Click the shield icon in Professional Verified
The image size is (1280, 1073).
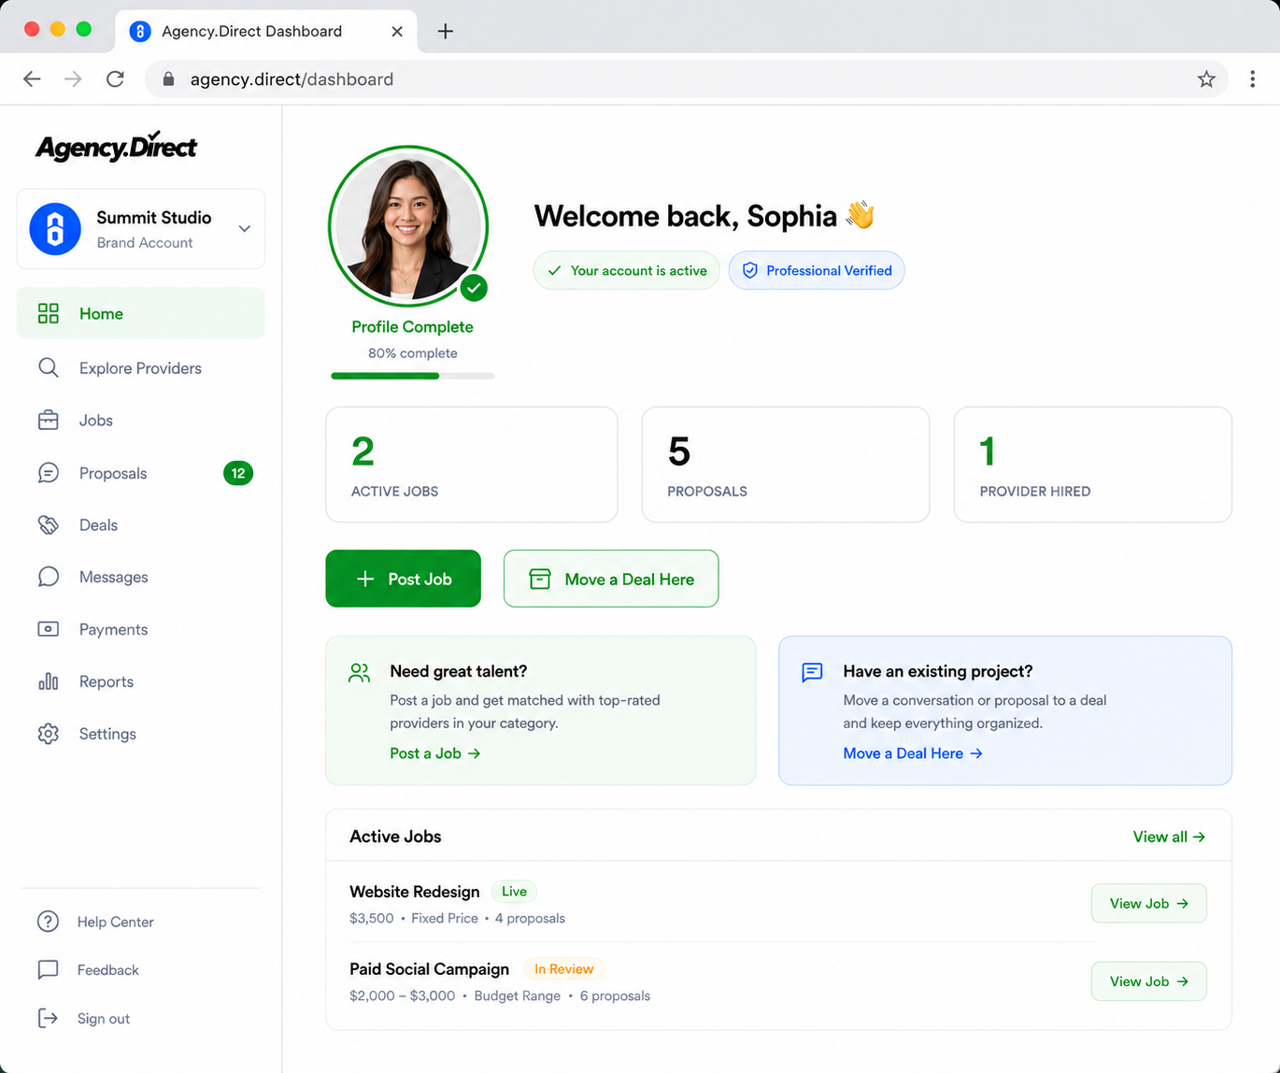749,270
